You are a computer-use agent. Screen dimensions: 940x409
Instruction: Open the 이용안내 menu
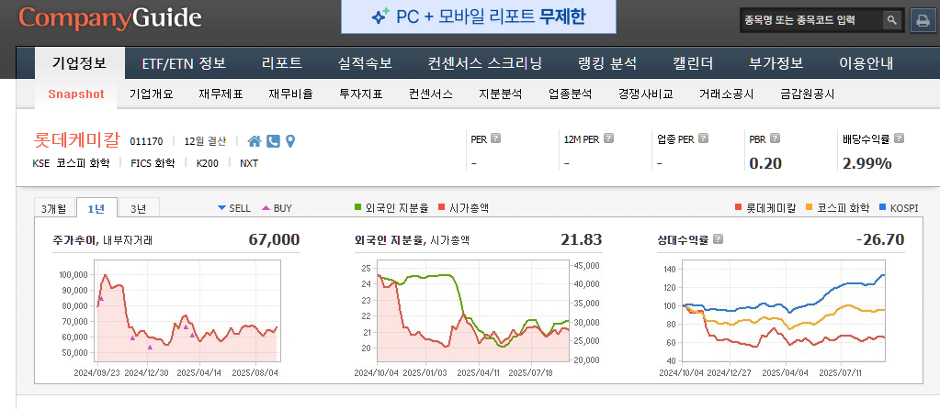pos(866,63)
